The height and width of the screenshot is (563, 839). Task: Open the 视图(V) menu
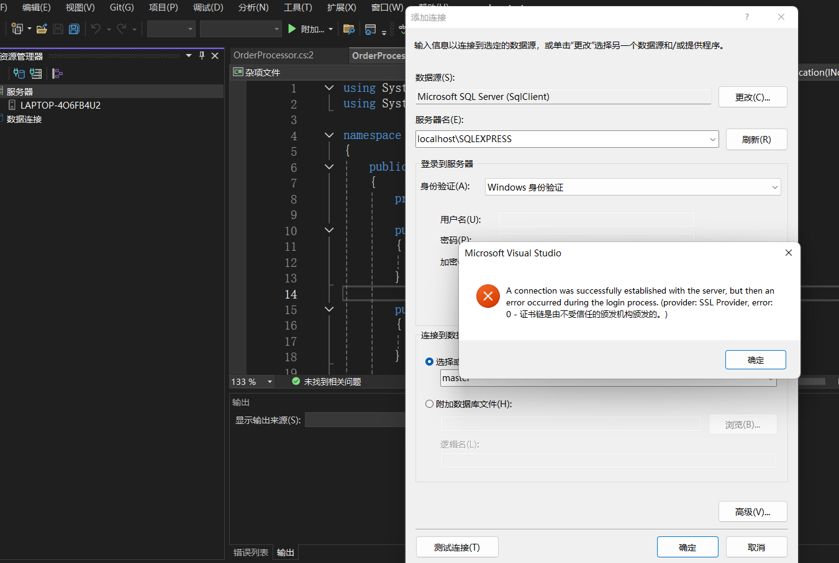(x=80, y=7)
